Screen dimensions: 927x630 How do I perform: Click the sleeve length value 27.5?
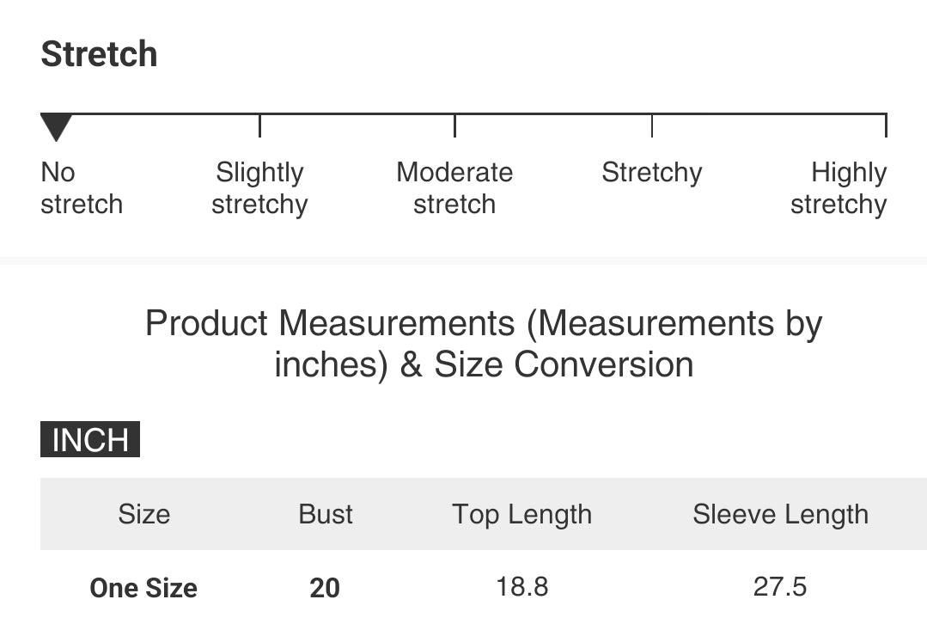780,587
